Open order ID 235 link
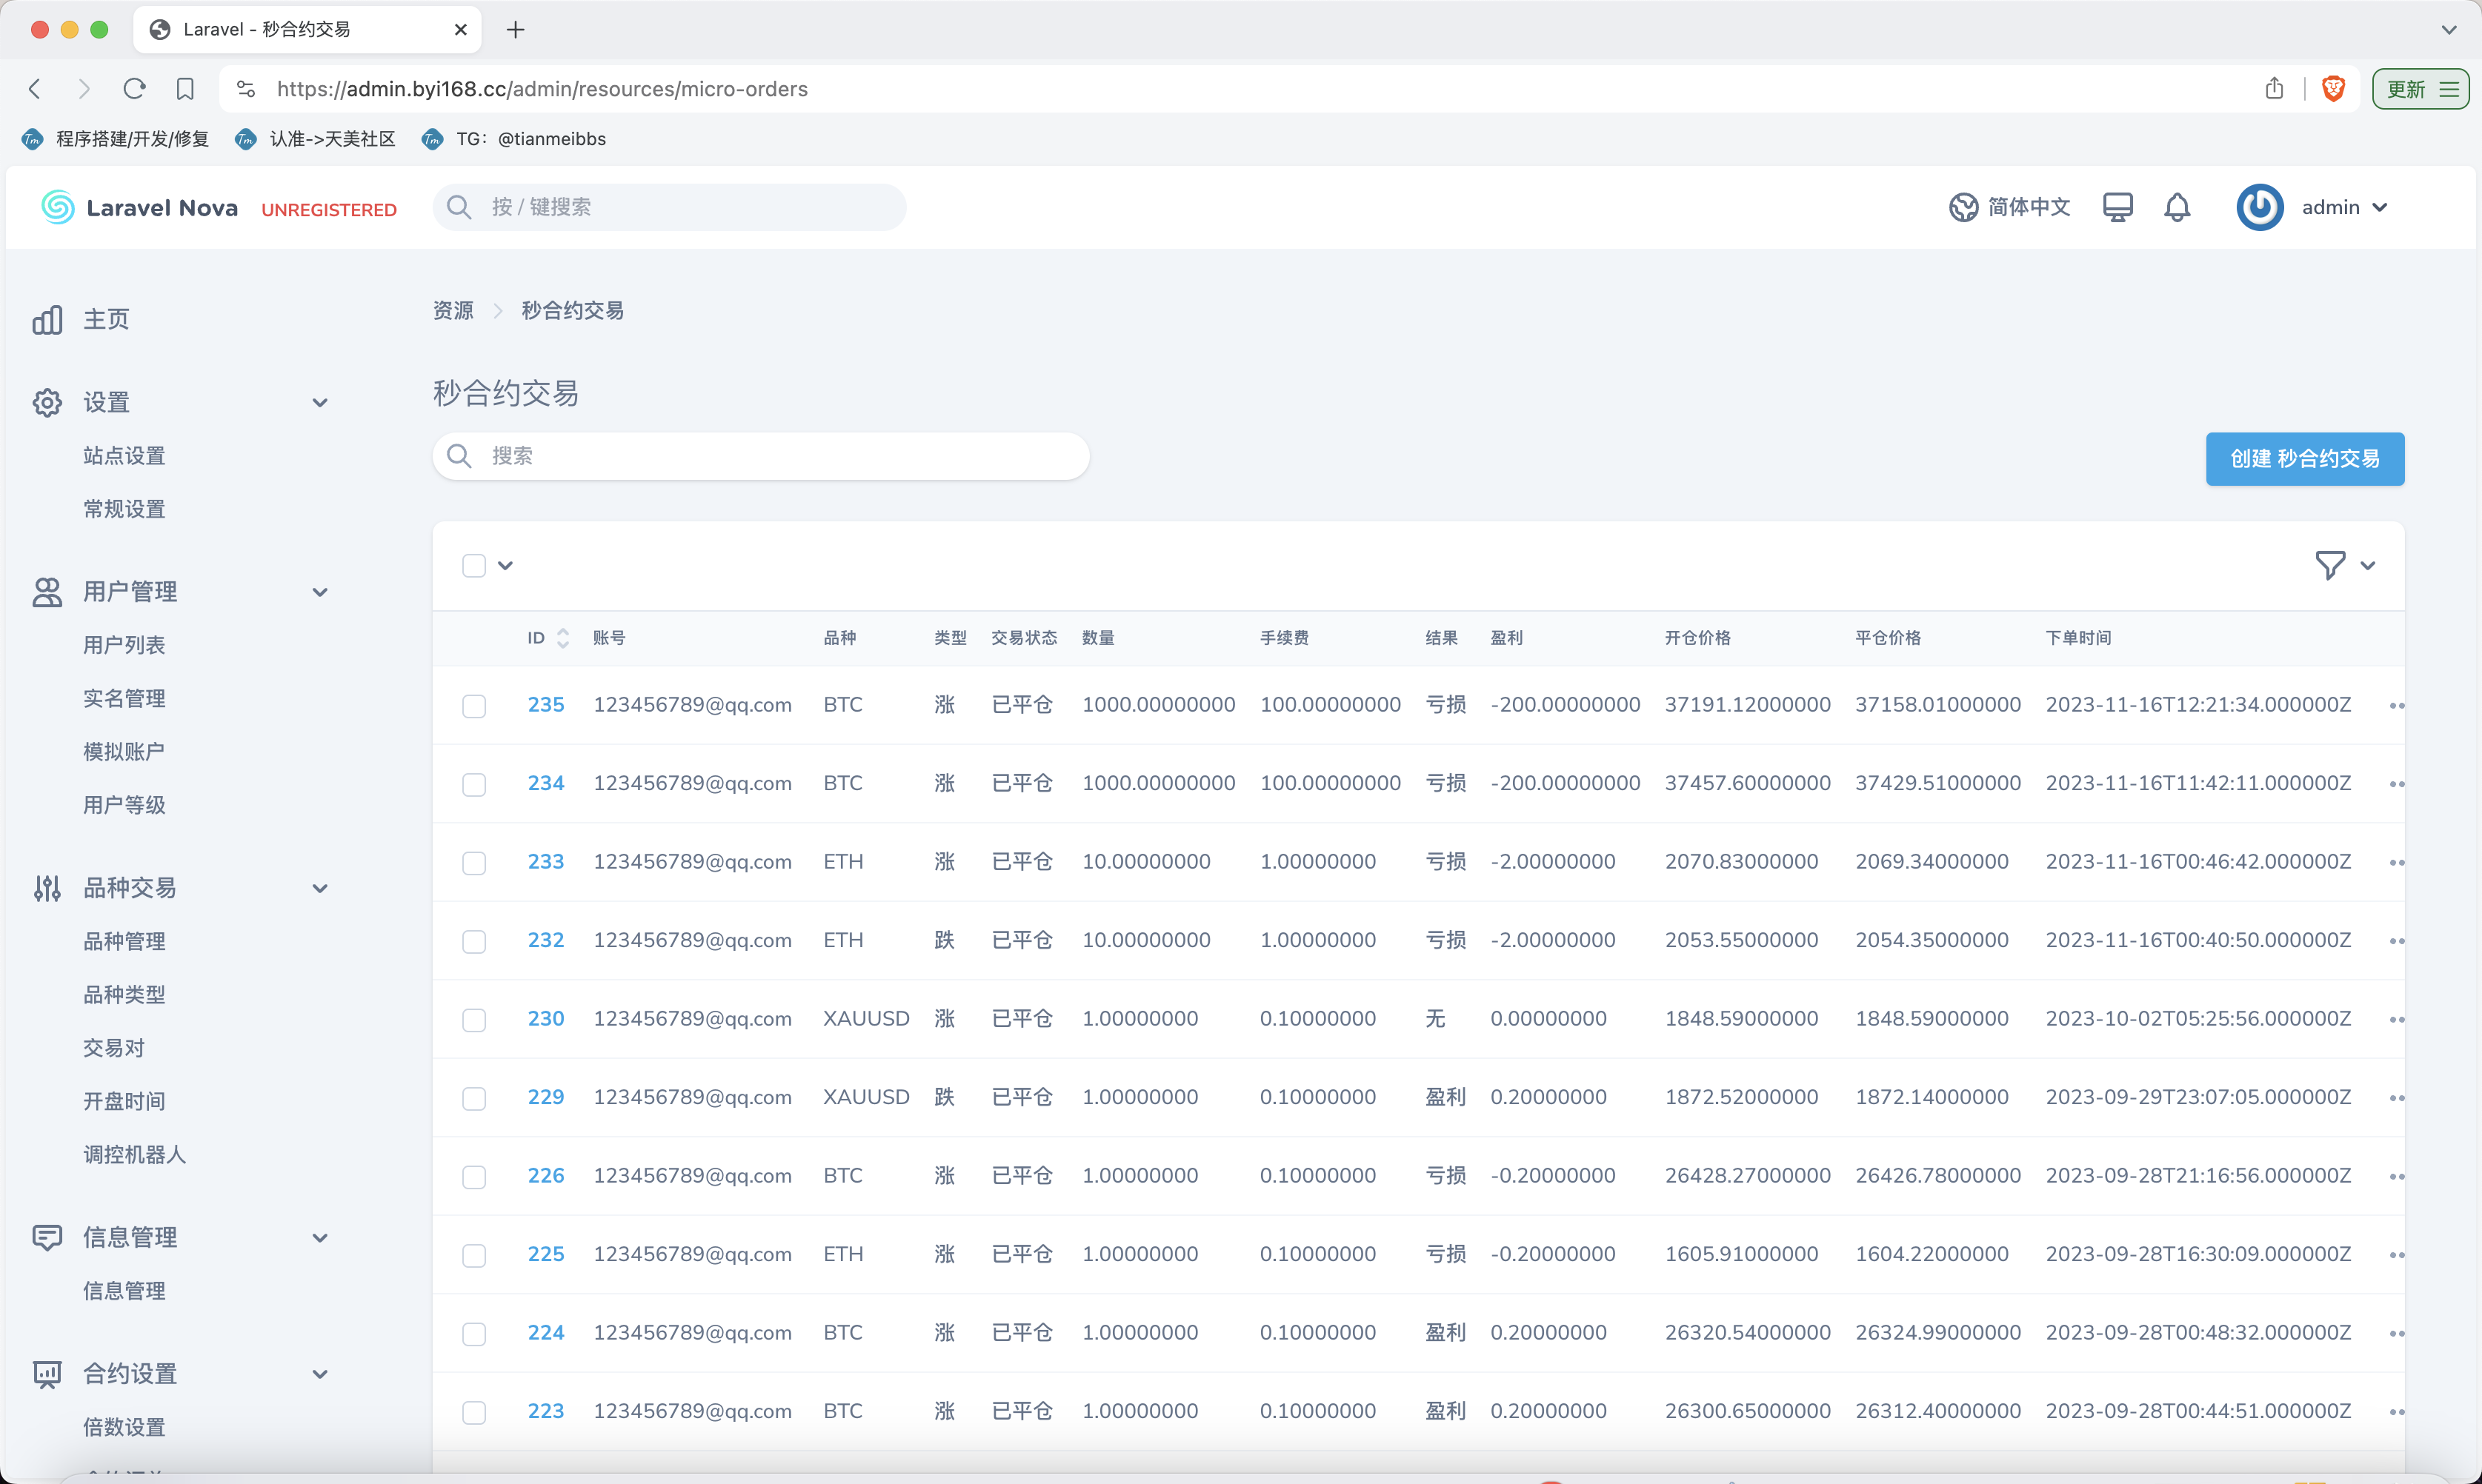Viewport: 2482px width, 1484px height. pyautogui.click(x=546, y=705)
